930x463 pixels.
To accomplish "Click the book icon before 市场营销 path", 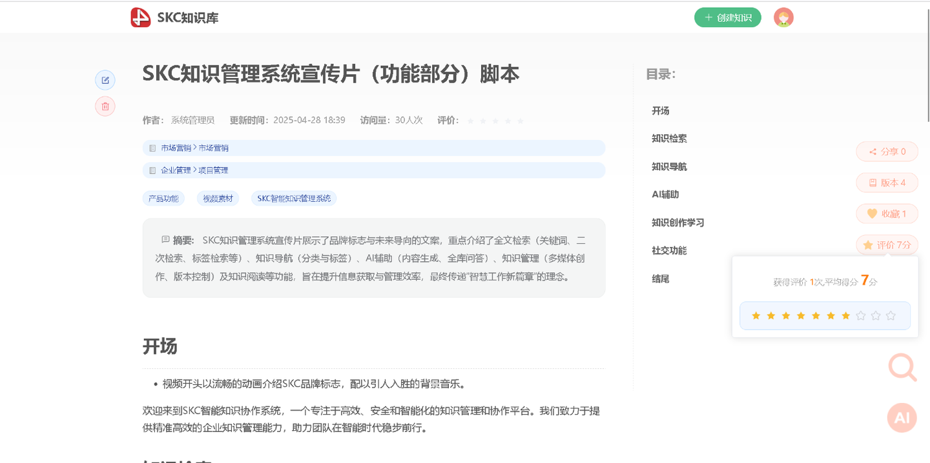I will pos(152,148).
